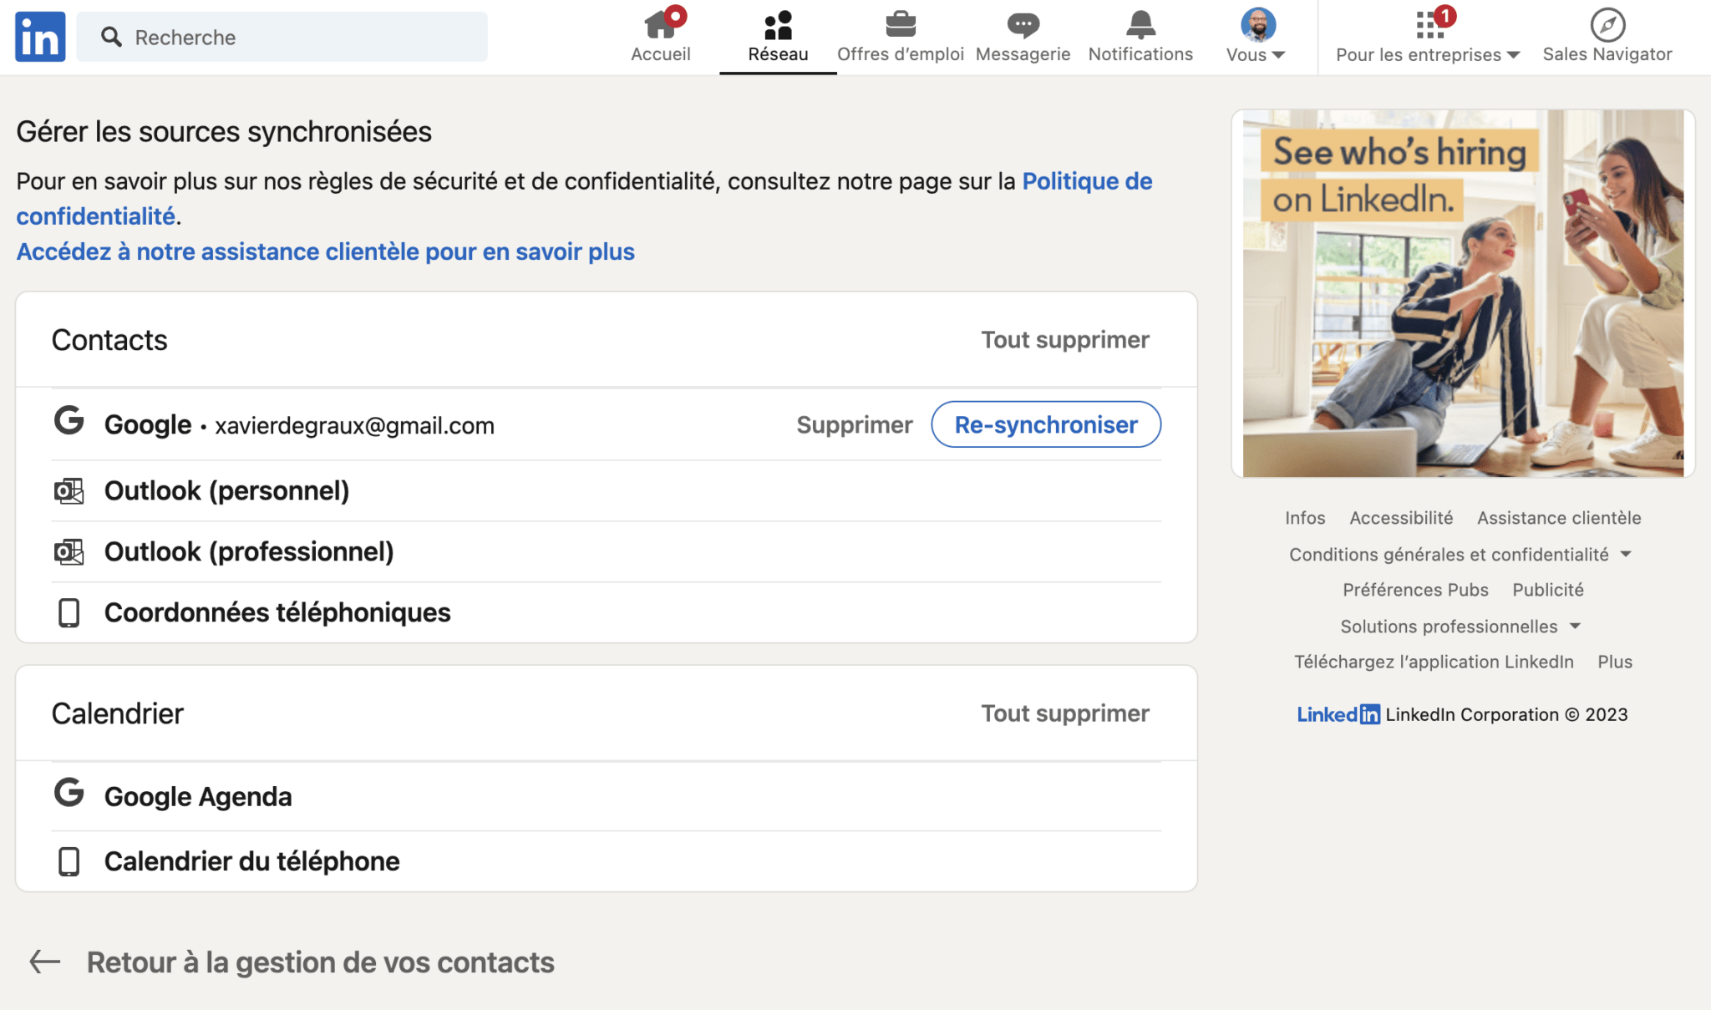Click the Accueil red notification badge
Viewport: 1711px width, 1010px height.
675,15
